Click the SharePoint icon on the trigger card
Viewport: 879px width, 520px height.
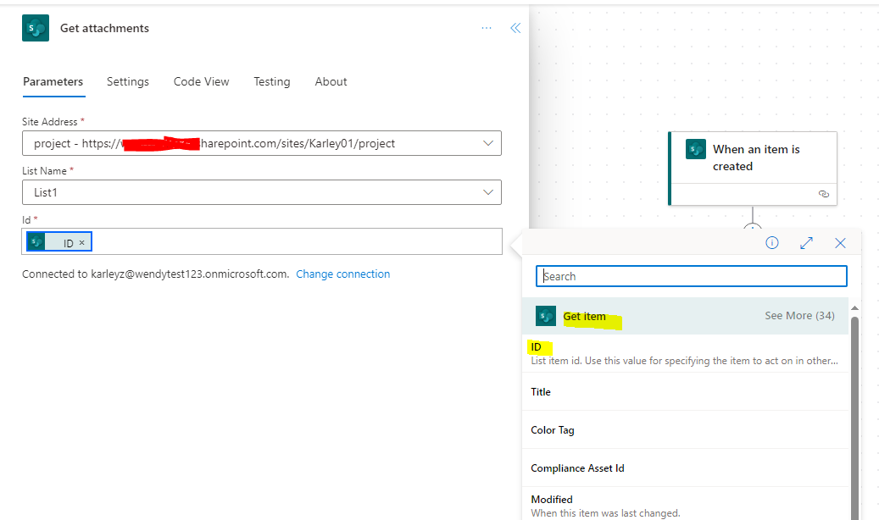pos(695,149)
